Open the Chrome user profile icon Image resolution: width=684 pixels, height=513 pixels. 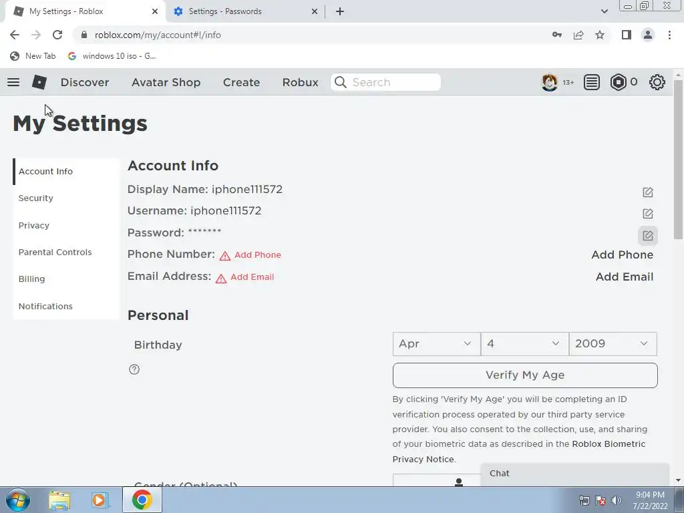pos(648,35)
